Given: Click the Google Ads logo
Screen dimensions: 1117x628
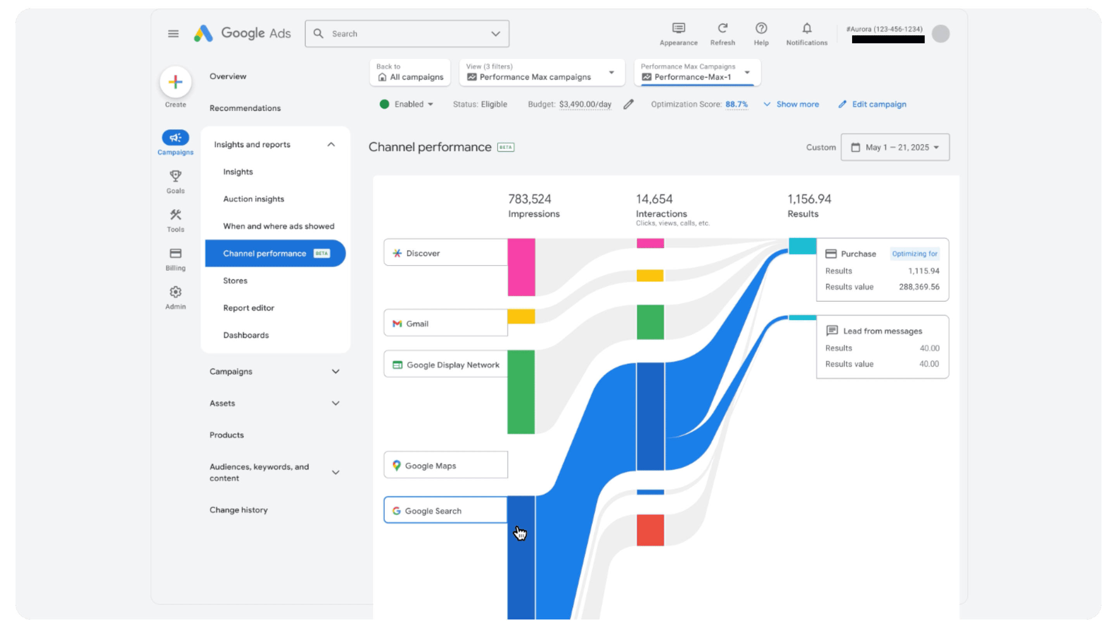Looking at the screenshot, I should (242, 33).
